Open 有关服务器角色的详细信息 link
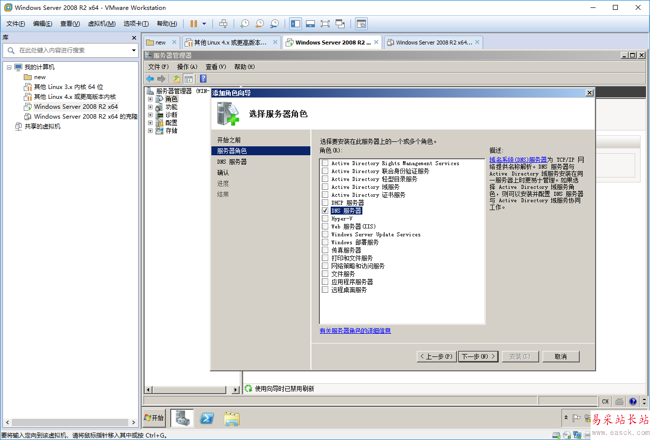The width and height of the screenshot is (650, 440). click(x=355, y=331)
